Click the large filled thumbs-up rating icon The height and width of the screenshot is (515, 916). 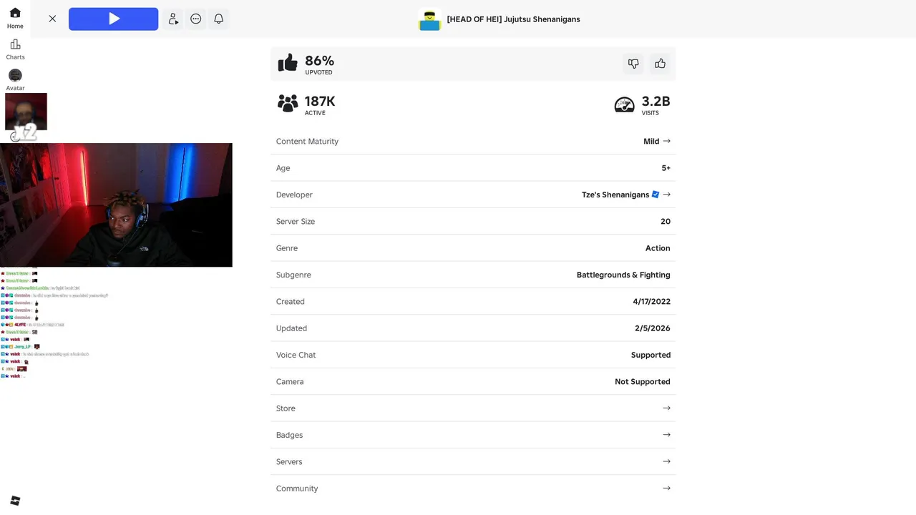pos(288,63)
